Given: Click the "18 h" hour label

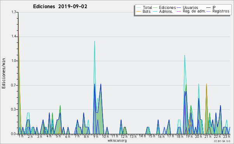Looking at the screenshot, I should 180,136.
